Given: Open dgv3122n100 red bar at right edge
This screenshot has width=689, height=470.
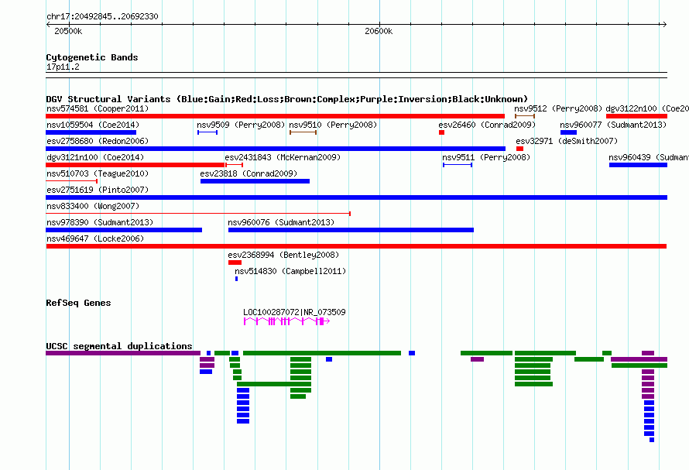Looking at the screenshot, I should click(x=636, y=116).
